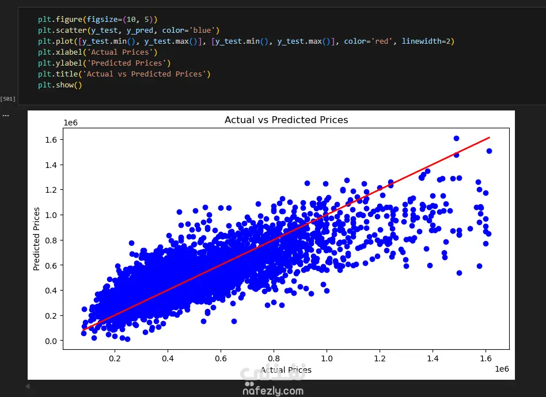Click the chart title Actual vs Predicted Prices

click(x=286, y=120)
